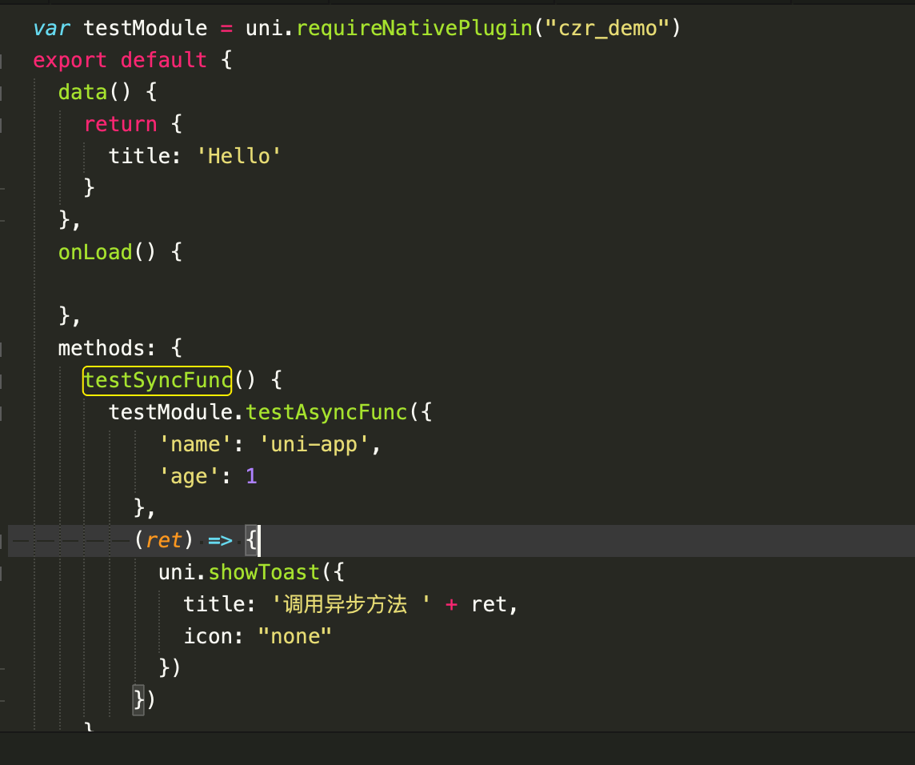
Task: Click the 'return' keyword
Action: point(120,124)
